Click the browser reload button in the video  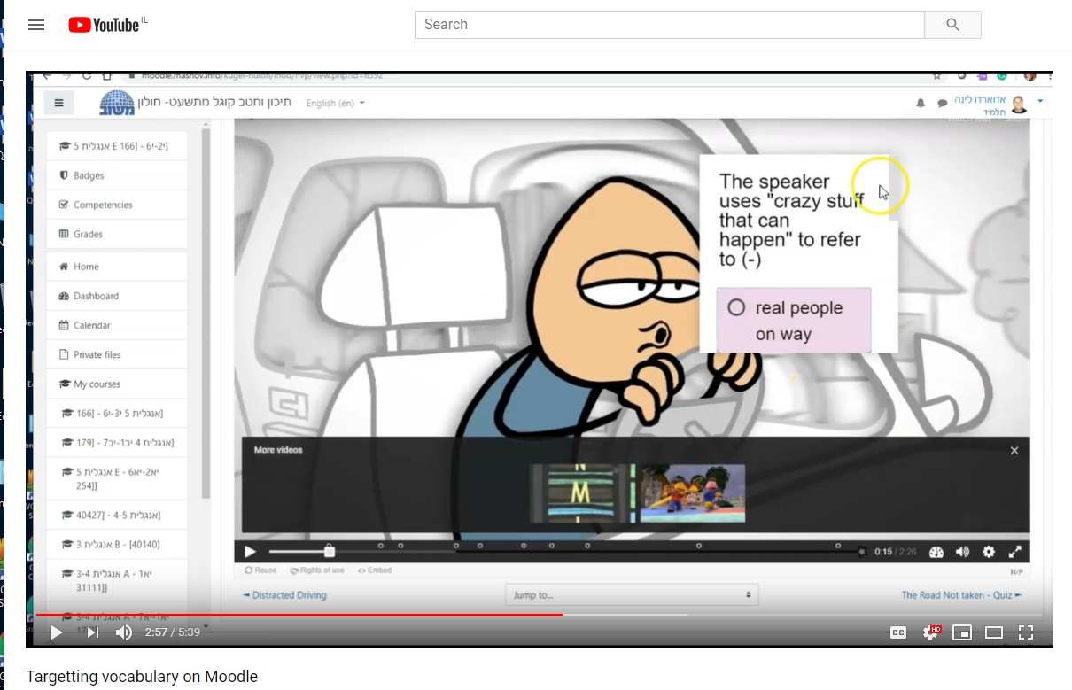pyautogui.click(x=87, y=75)
